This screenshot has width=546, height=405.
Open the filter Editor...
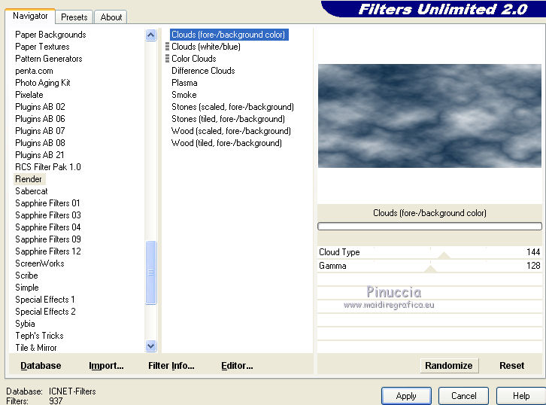(237, 366)
